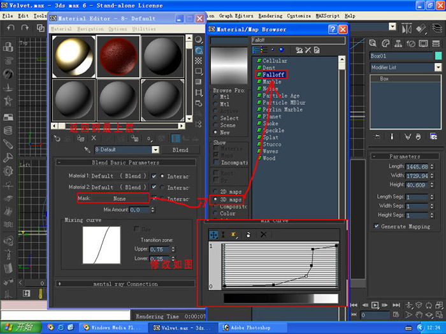Select Material 1 Interactive radio button
This screenshot has width=446, height=334.
[162, 176]
